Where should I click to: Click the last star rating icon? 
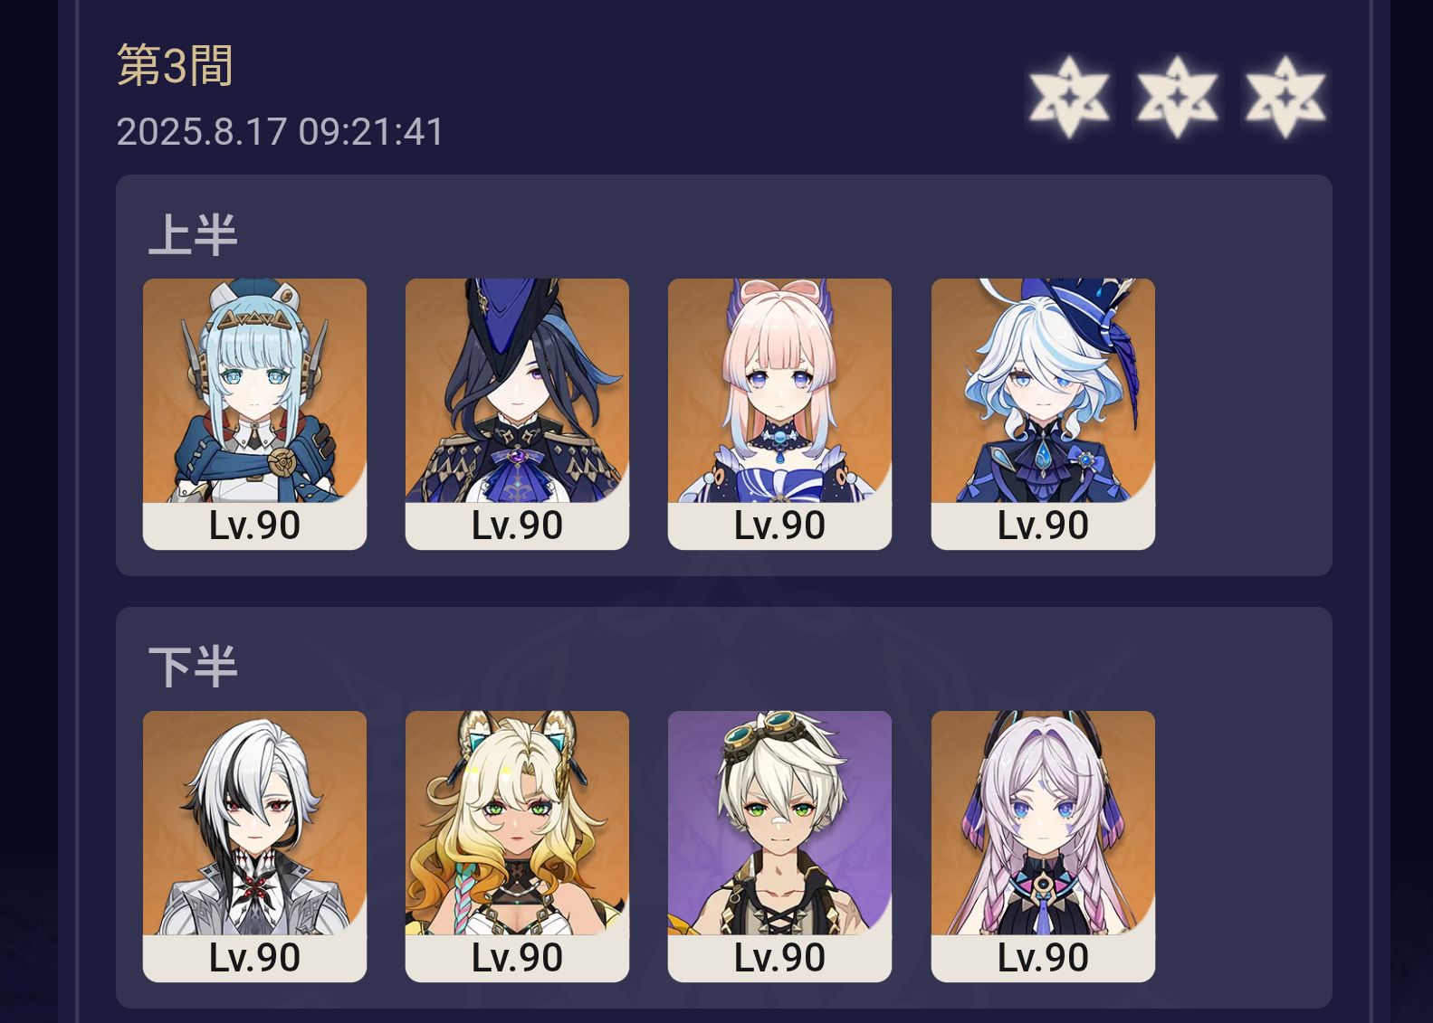click(x=1285, y=97)
